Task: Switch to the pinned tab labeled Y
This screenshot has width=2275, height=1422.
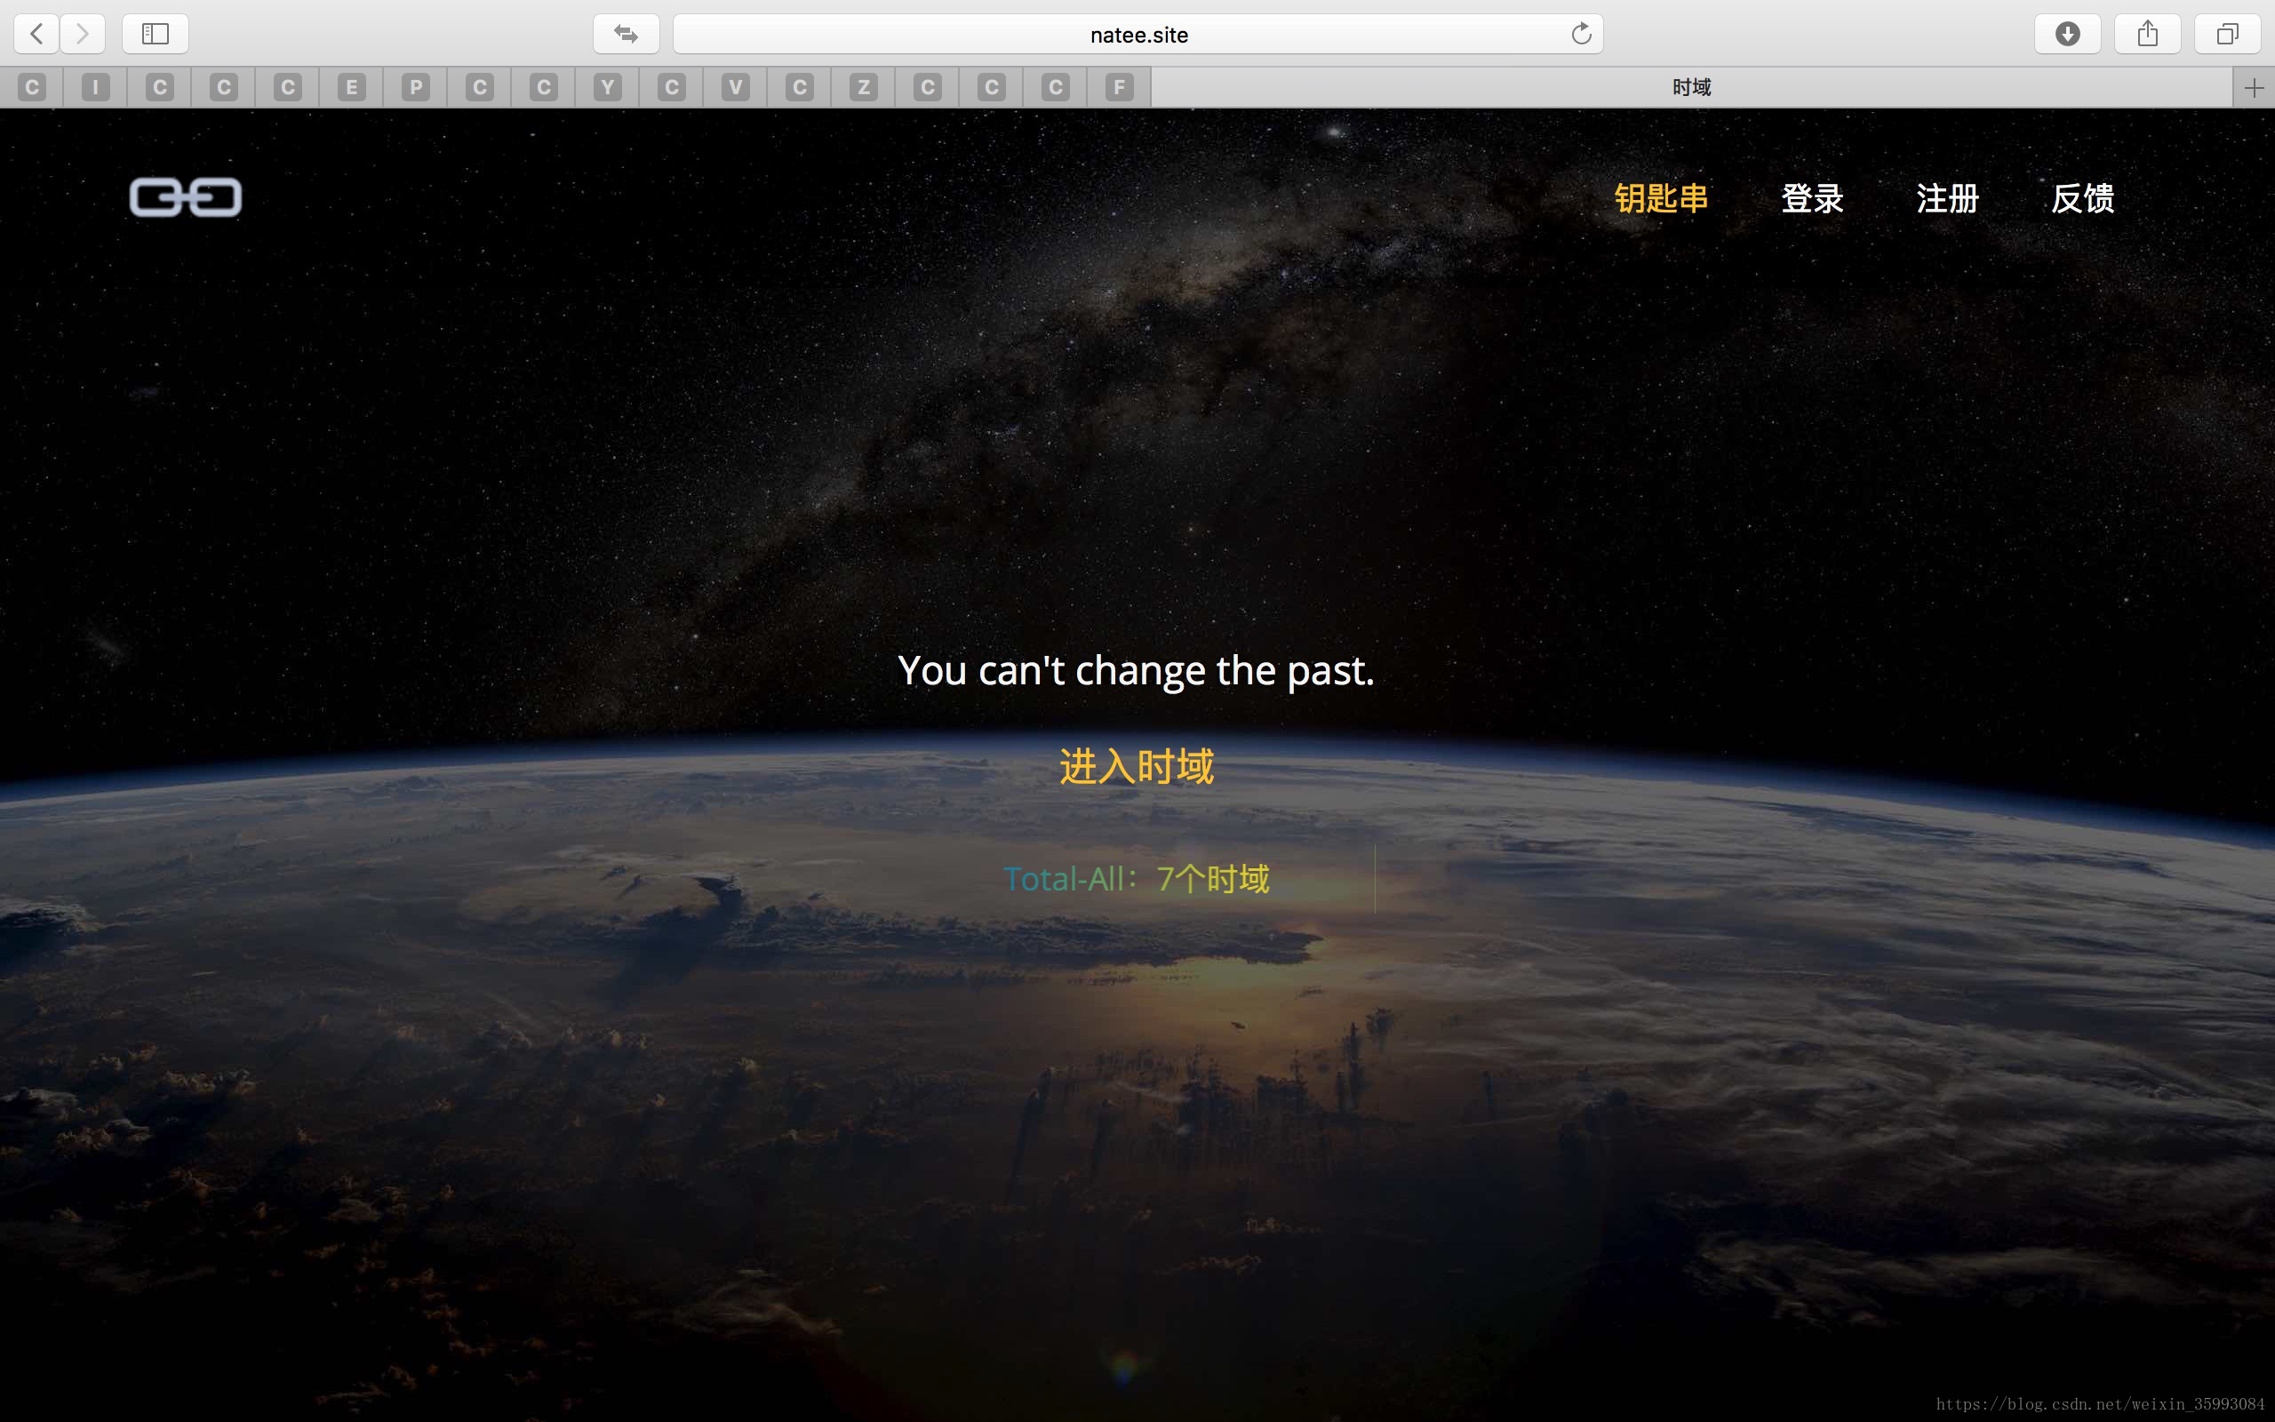Action: coord(607,87)
